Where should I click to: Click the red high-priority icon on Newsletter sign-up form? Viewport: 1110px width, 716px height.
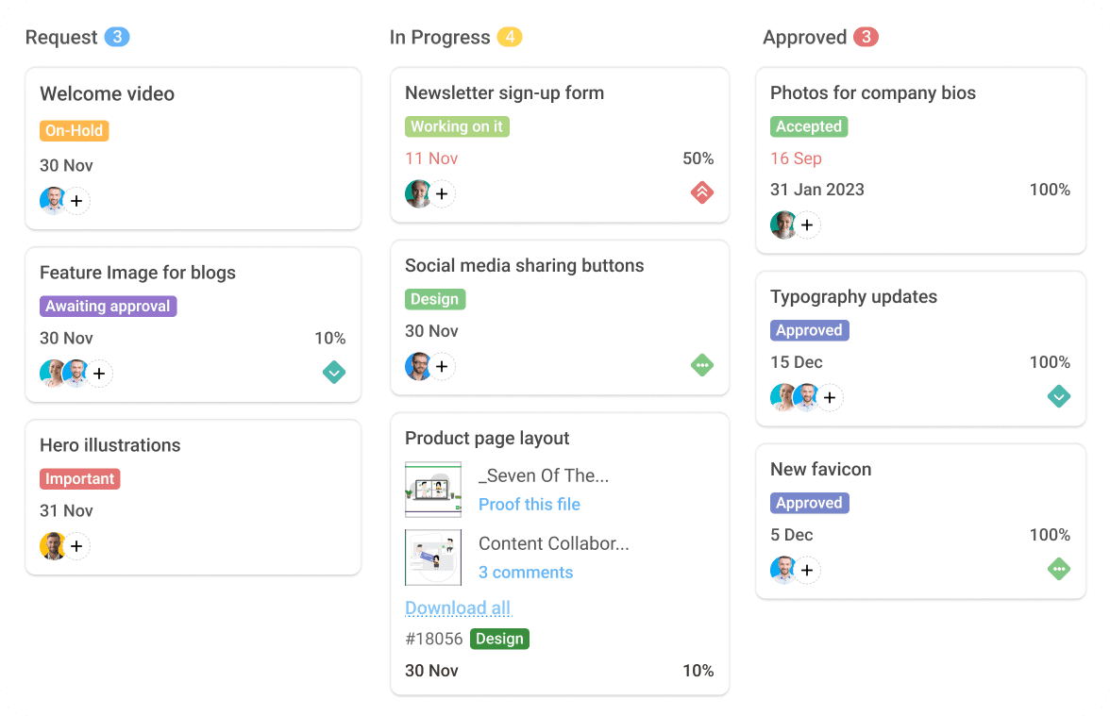point(701,192)
